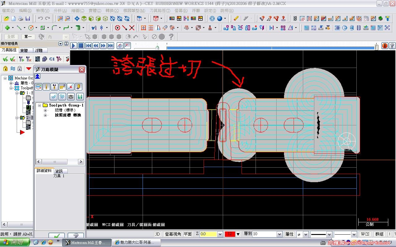Viewport: 396px width, 247px height.
Task: Toggle display holder option in backplot dialog
Action: tap(54, 87)
